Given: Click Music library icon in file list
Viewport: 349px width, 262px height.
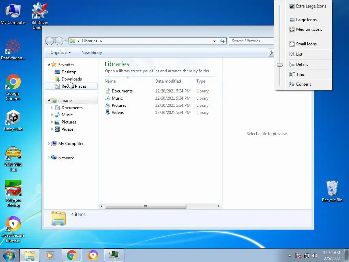Looking at the screenshot, I should [x=108, y=98].
